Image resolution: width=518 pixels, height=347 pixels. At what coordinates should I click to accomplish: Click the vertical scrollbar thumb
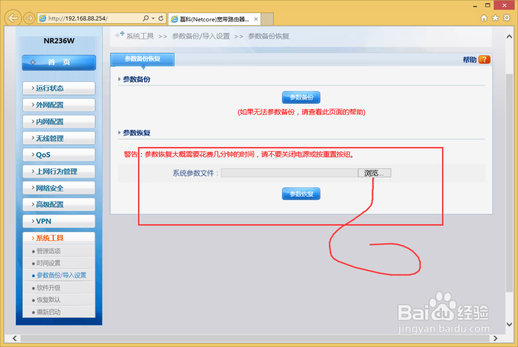tap(509, 183)
